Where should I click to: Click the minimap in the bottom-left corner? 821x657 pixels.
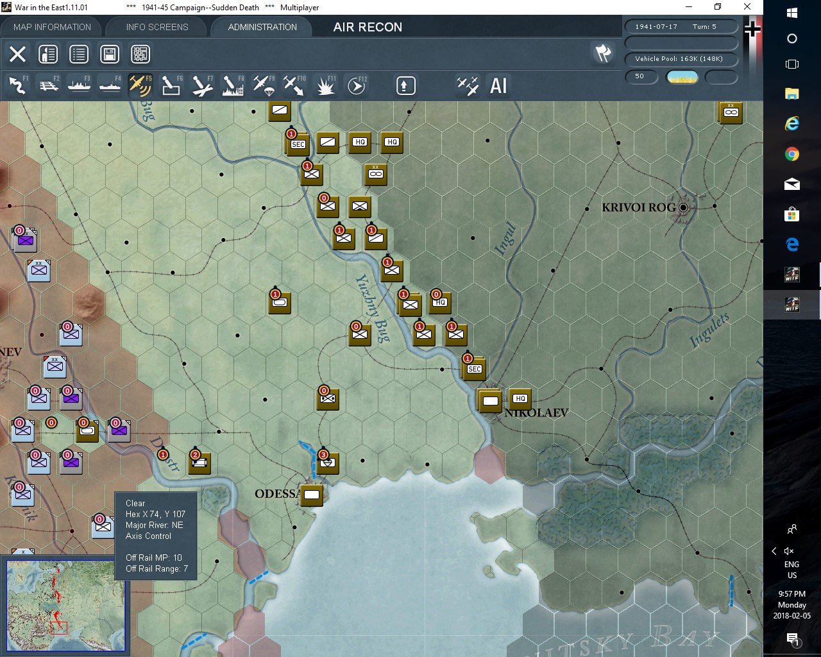click(64, 605)
